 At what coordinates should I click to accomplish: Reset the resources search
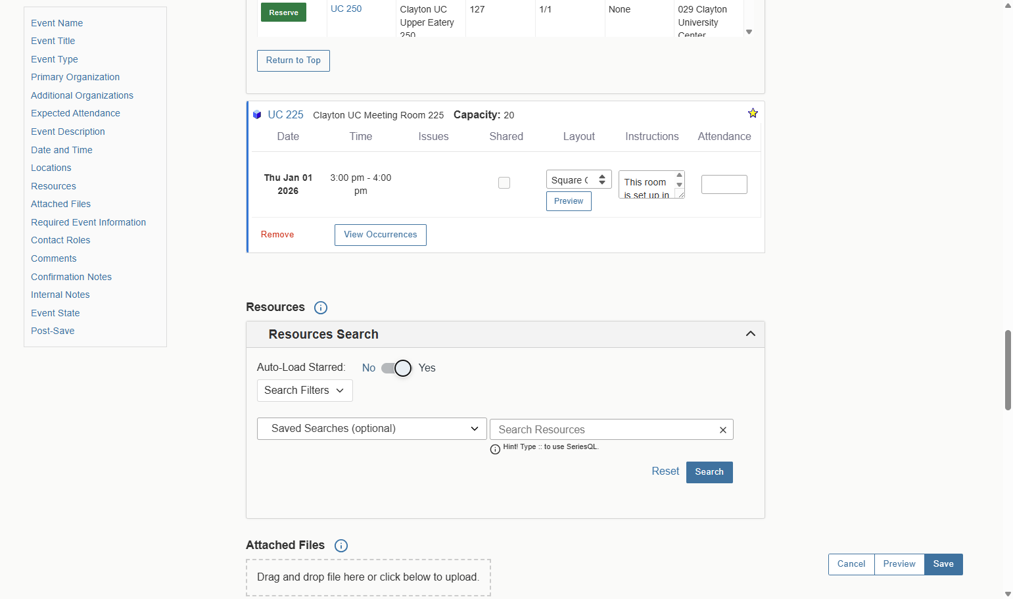[665, 471]
